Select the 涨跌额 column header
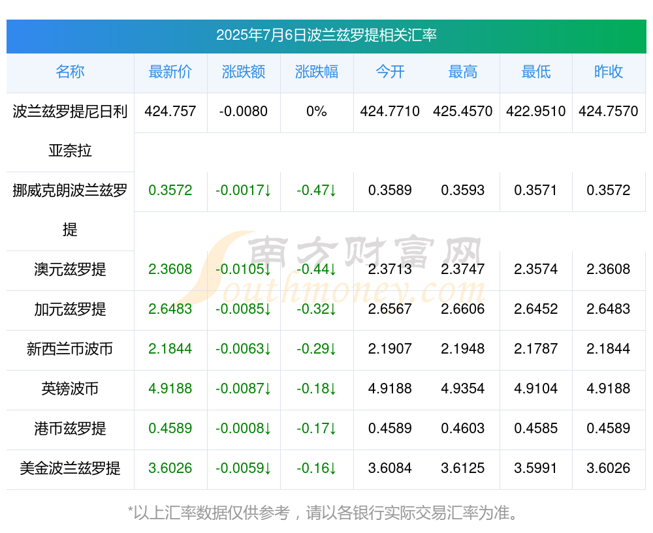Viewport: 653px width, 533px height. [243, 72]
